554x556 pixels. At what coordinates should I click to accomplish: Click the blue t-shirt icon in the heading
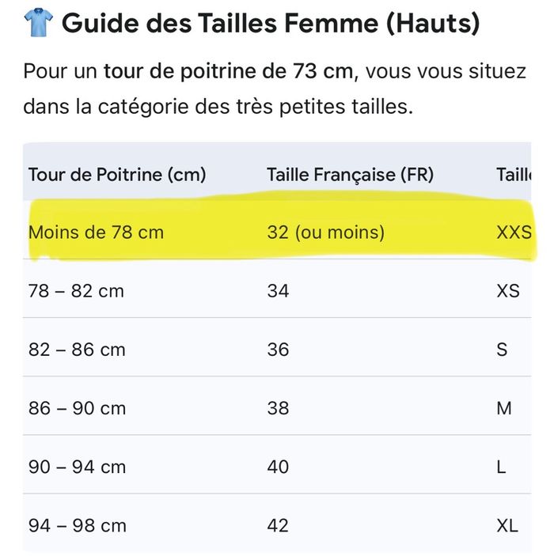36,24
